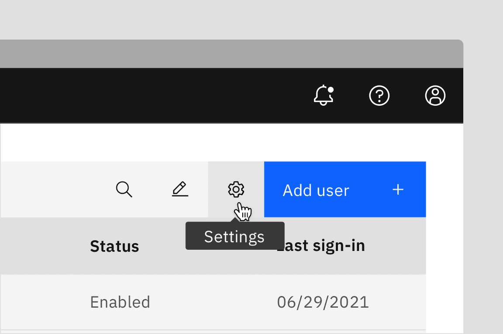Click the Settings tooltip label
This screenshot has height=334, width=503.
[234, 236]
